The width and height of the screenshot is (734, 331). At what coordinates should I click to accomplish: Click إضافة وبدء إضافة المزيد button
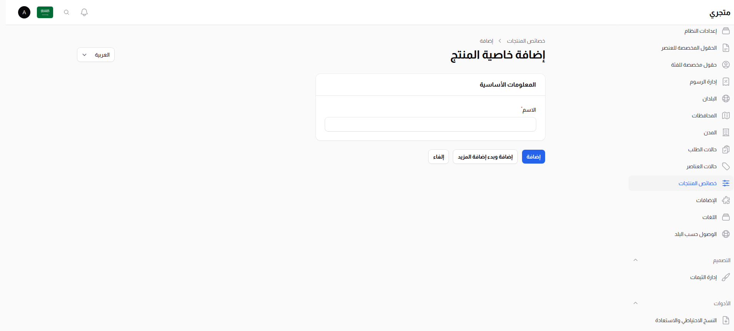pyautogui.click(x=485, y=157)
